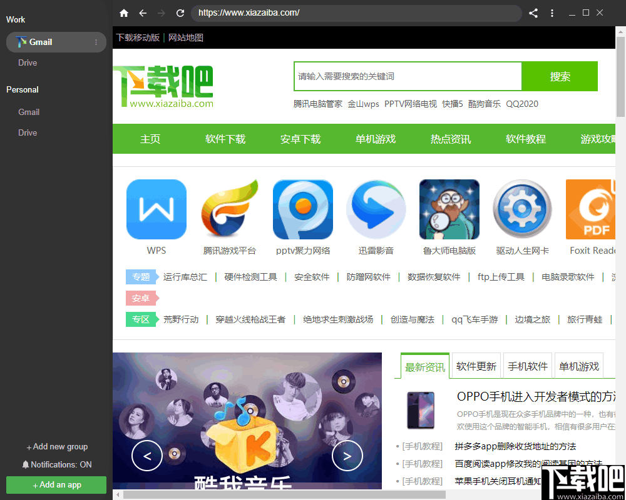Click the blue 专题 tag
This screenshot has width=626, height=500.
pos(142,277)
